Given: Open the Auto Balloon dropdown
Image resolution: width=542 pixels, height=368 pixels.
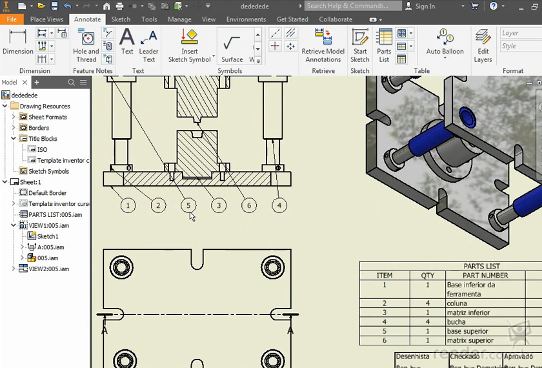Looking at the screenshot, I should 445,59.
